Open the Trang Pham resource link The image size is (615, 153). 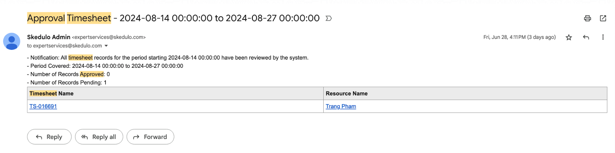(x=341, y=106)
